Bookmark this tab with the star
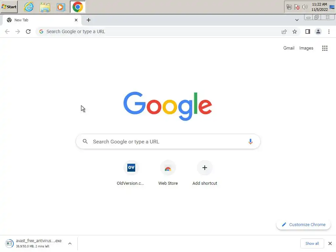 coord(295,32)
